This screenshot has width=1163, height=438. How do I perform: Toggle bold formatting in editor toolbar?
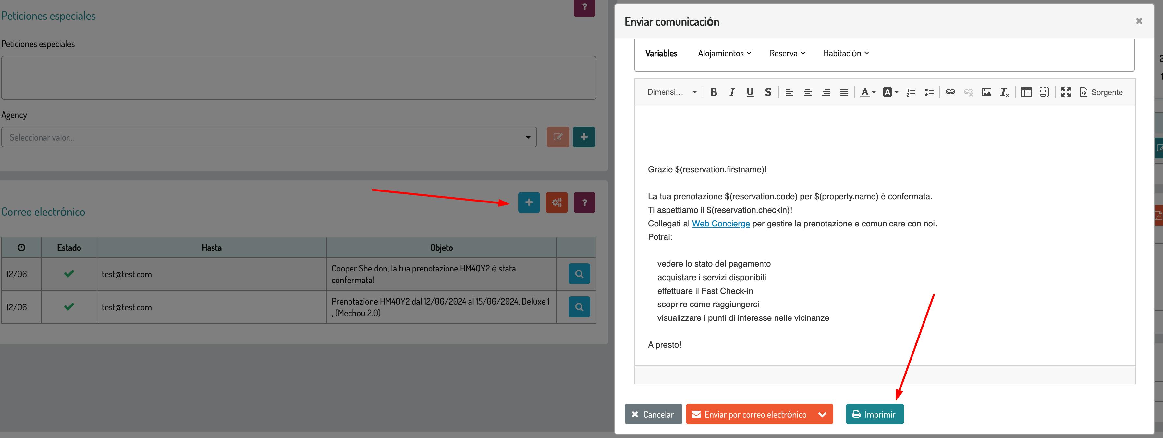[x=713, y=92]
